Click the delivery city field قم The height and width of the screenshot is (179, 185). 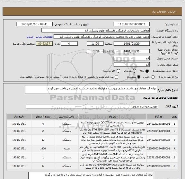tap(132, 65)
